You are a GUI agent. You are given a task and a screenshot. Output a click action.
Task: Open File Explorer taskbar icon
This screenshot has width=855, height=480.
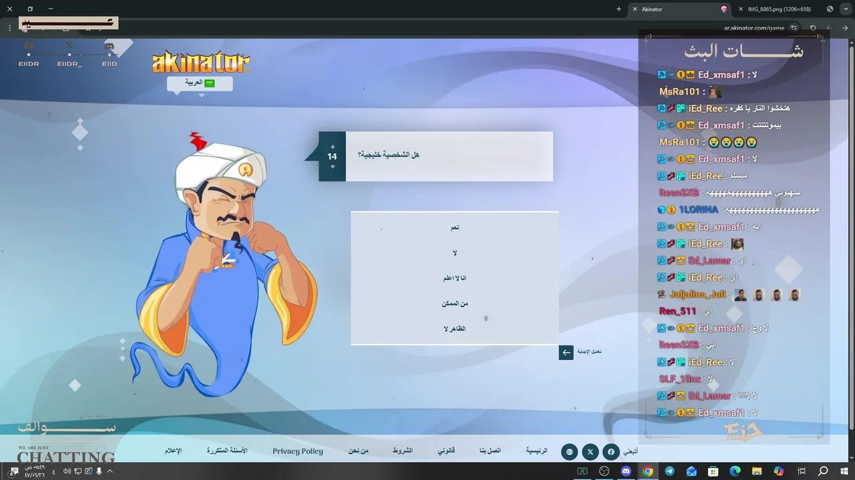(x=757, y=471)
